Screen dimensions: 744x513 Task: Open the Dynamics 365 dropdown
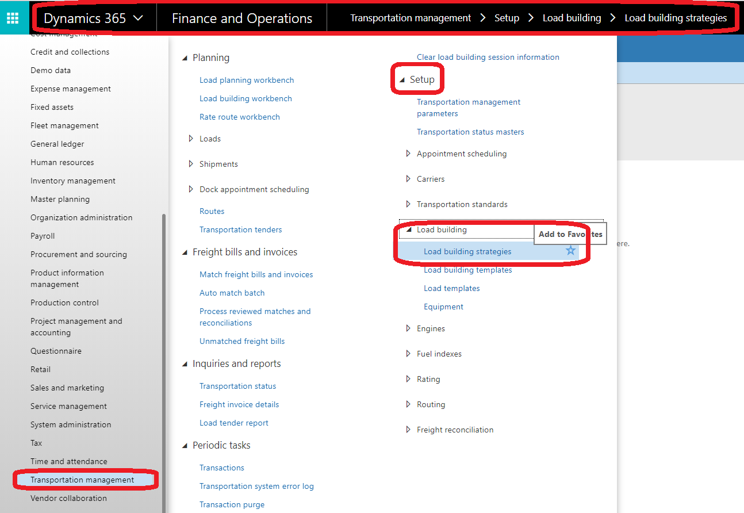click(93, 18)
